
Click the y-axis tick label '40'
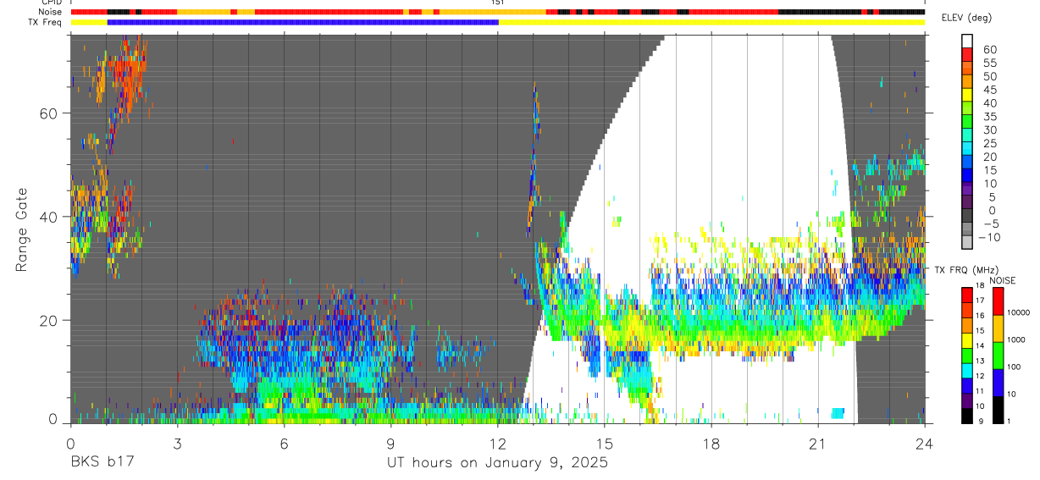[x=49, y=217]
